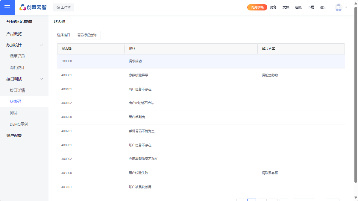Go to 产品概览 in sidebar
Image resolution: width=358 pixels, height=201 pixels.
point(14,34)
